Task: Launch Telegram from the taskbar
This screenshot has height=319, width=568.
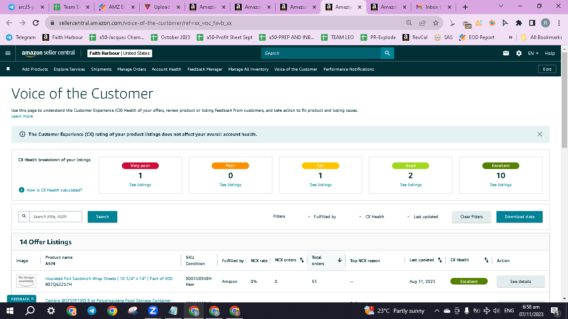Action: click(x=91, y=311)
